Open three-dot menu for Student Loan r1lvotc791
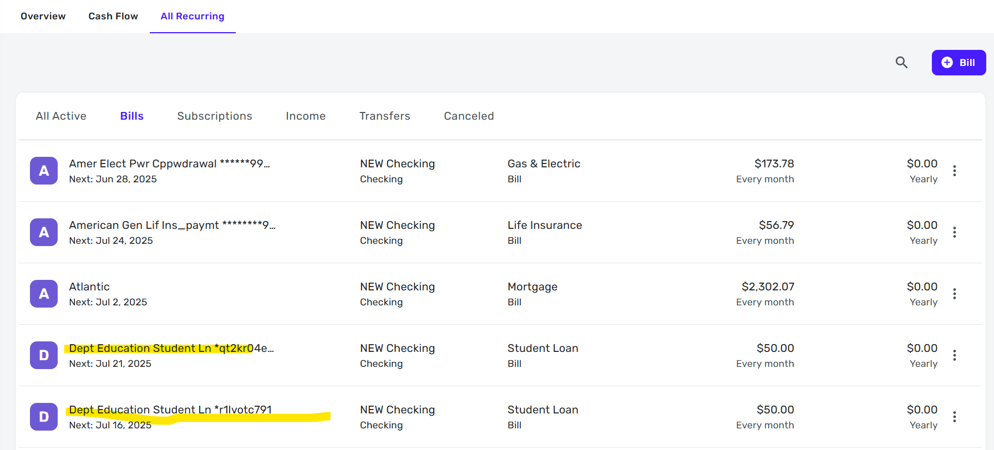 pos(954,417)
